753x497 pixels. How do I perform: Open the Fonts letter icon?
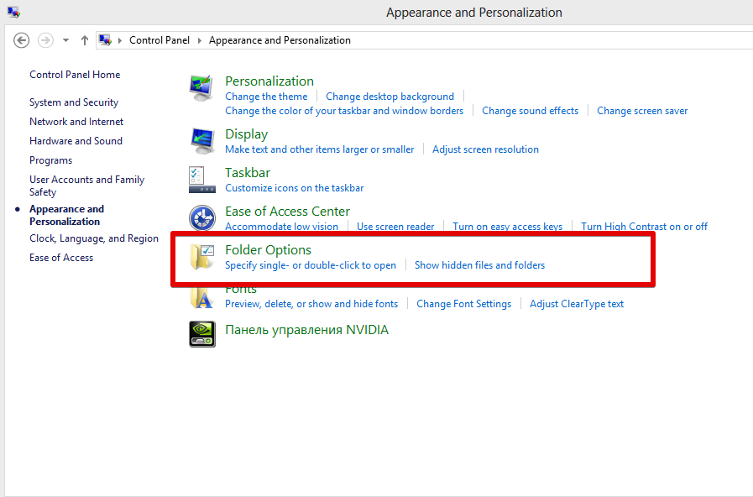201,295
